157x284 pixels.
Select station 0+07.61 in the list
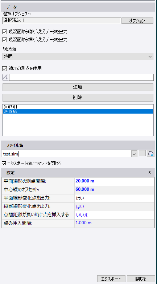click(x=78, y=107)
